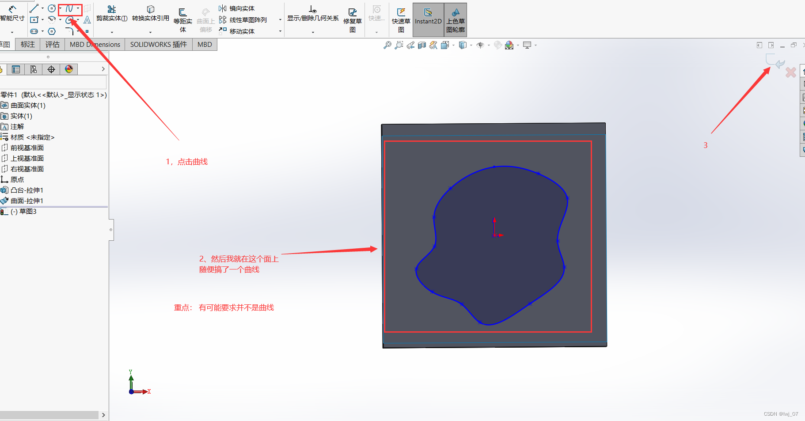The height and width of the screenshot is (421, 805).
Task: Select the sketch Text tool
Action: click(x=87, y=19)
